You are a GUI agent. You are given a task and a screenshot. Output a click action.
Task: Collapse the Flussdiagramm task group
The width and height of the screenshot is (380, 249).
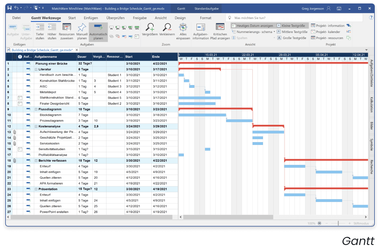click(x=36, y=109)
